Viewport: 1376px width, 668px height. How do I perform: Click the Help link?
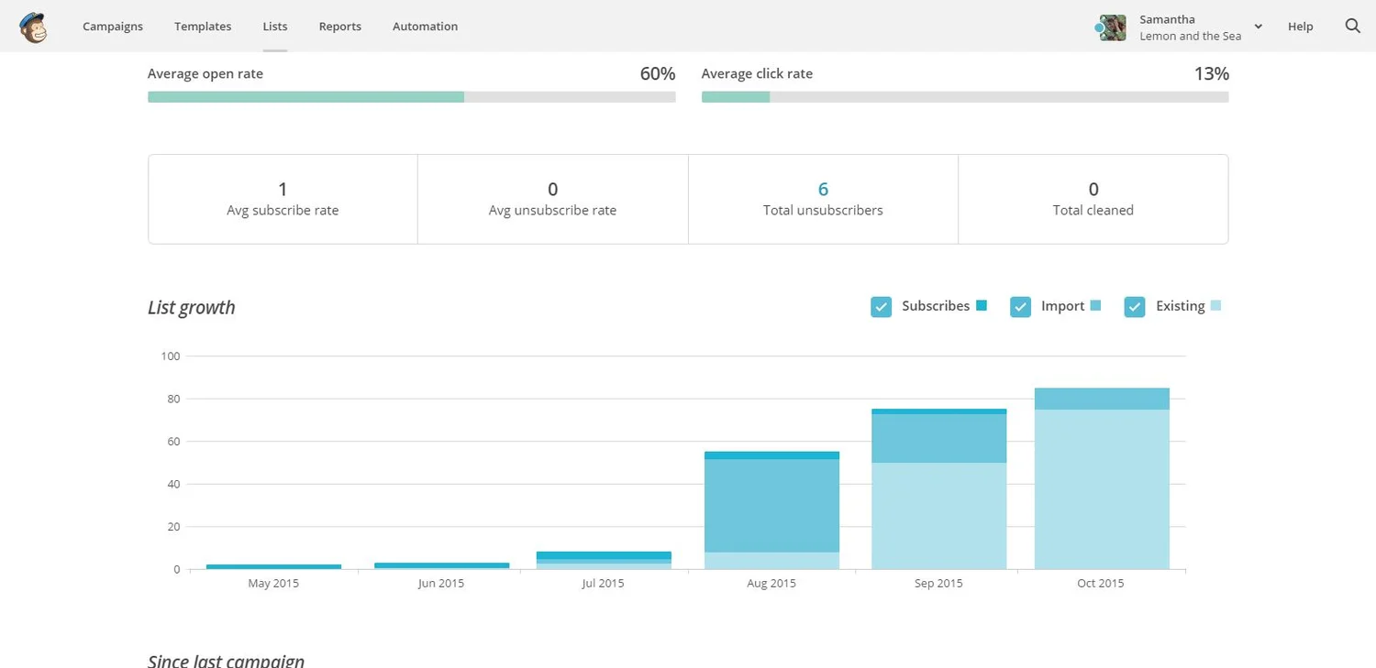click(1300, 27)
